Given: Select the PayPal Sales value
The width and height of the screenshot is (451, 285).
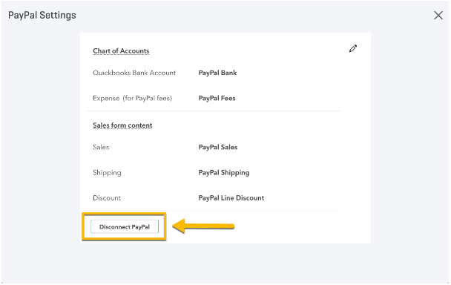Looking at the screenshot, I should (x=218, y=147).
